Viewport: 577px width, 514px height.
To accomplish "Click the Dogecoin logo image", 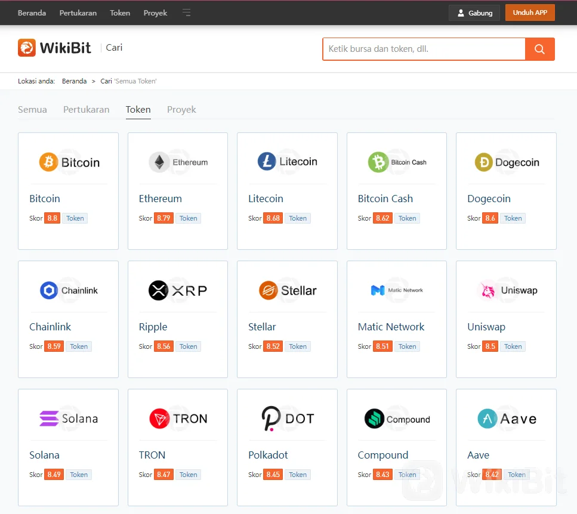I will (507, 162).
